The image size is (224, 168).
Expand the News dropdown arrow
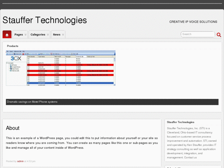point(63,35)
